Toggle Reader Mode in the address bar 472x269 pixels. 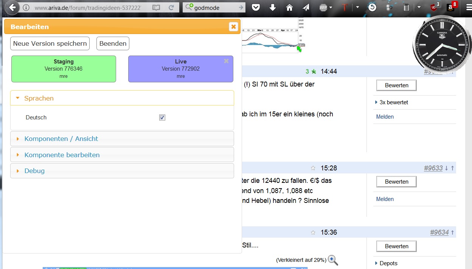pos(155,7)
